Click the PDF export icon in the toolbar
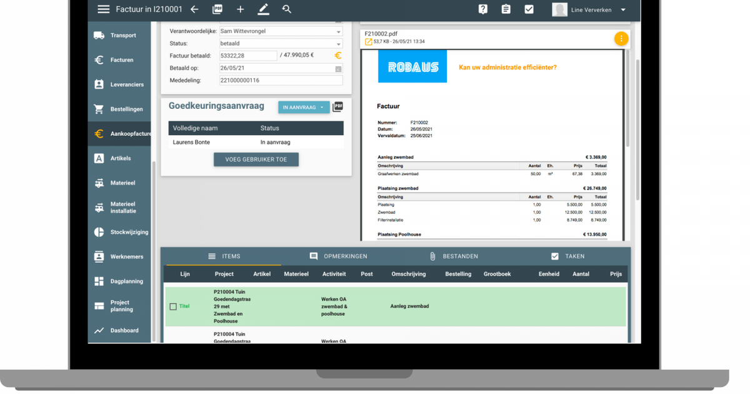This screenshot has height=394, width=750. pos(217,9)
